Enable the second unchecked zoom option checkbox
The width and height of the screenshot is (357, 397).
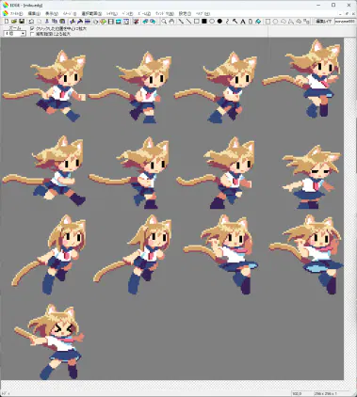click(32, 34)
